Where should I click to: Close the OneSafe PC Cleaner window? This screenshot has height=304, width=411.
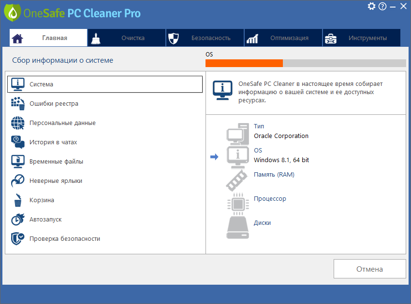tap(403, 6)
